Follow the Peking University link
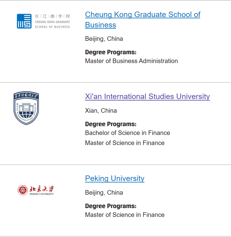This screenshot has height=237, width=231. pos(115,179)
